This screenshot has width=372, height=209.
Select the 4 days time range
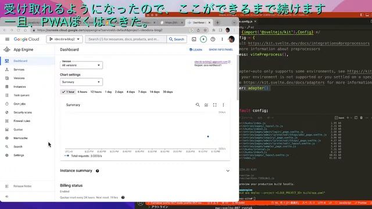[x=131, y=92]
